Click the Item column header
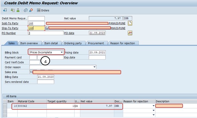 pyautogui.click(x=12, y=102)
